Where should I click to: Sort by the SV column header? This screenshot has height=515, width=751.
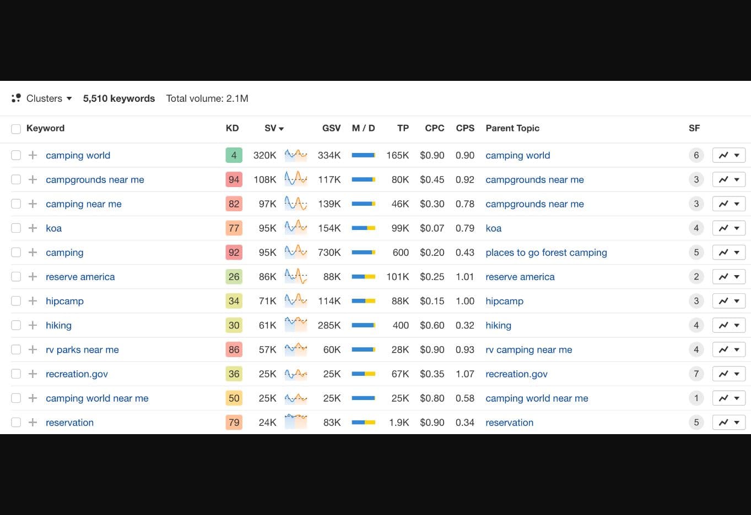pos(274,128)
